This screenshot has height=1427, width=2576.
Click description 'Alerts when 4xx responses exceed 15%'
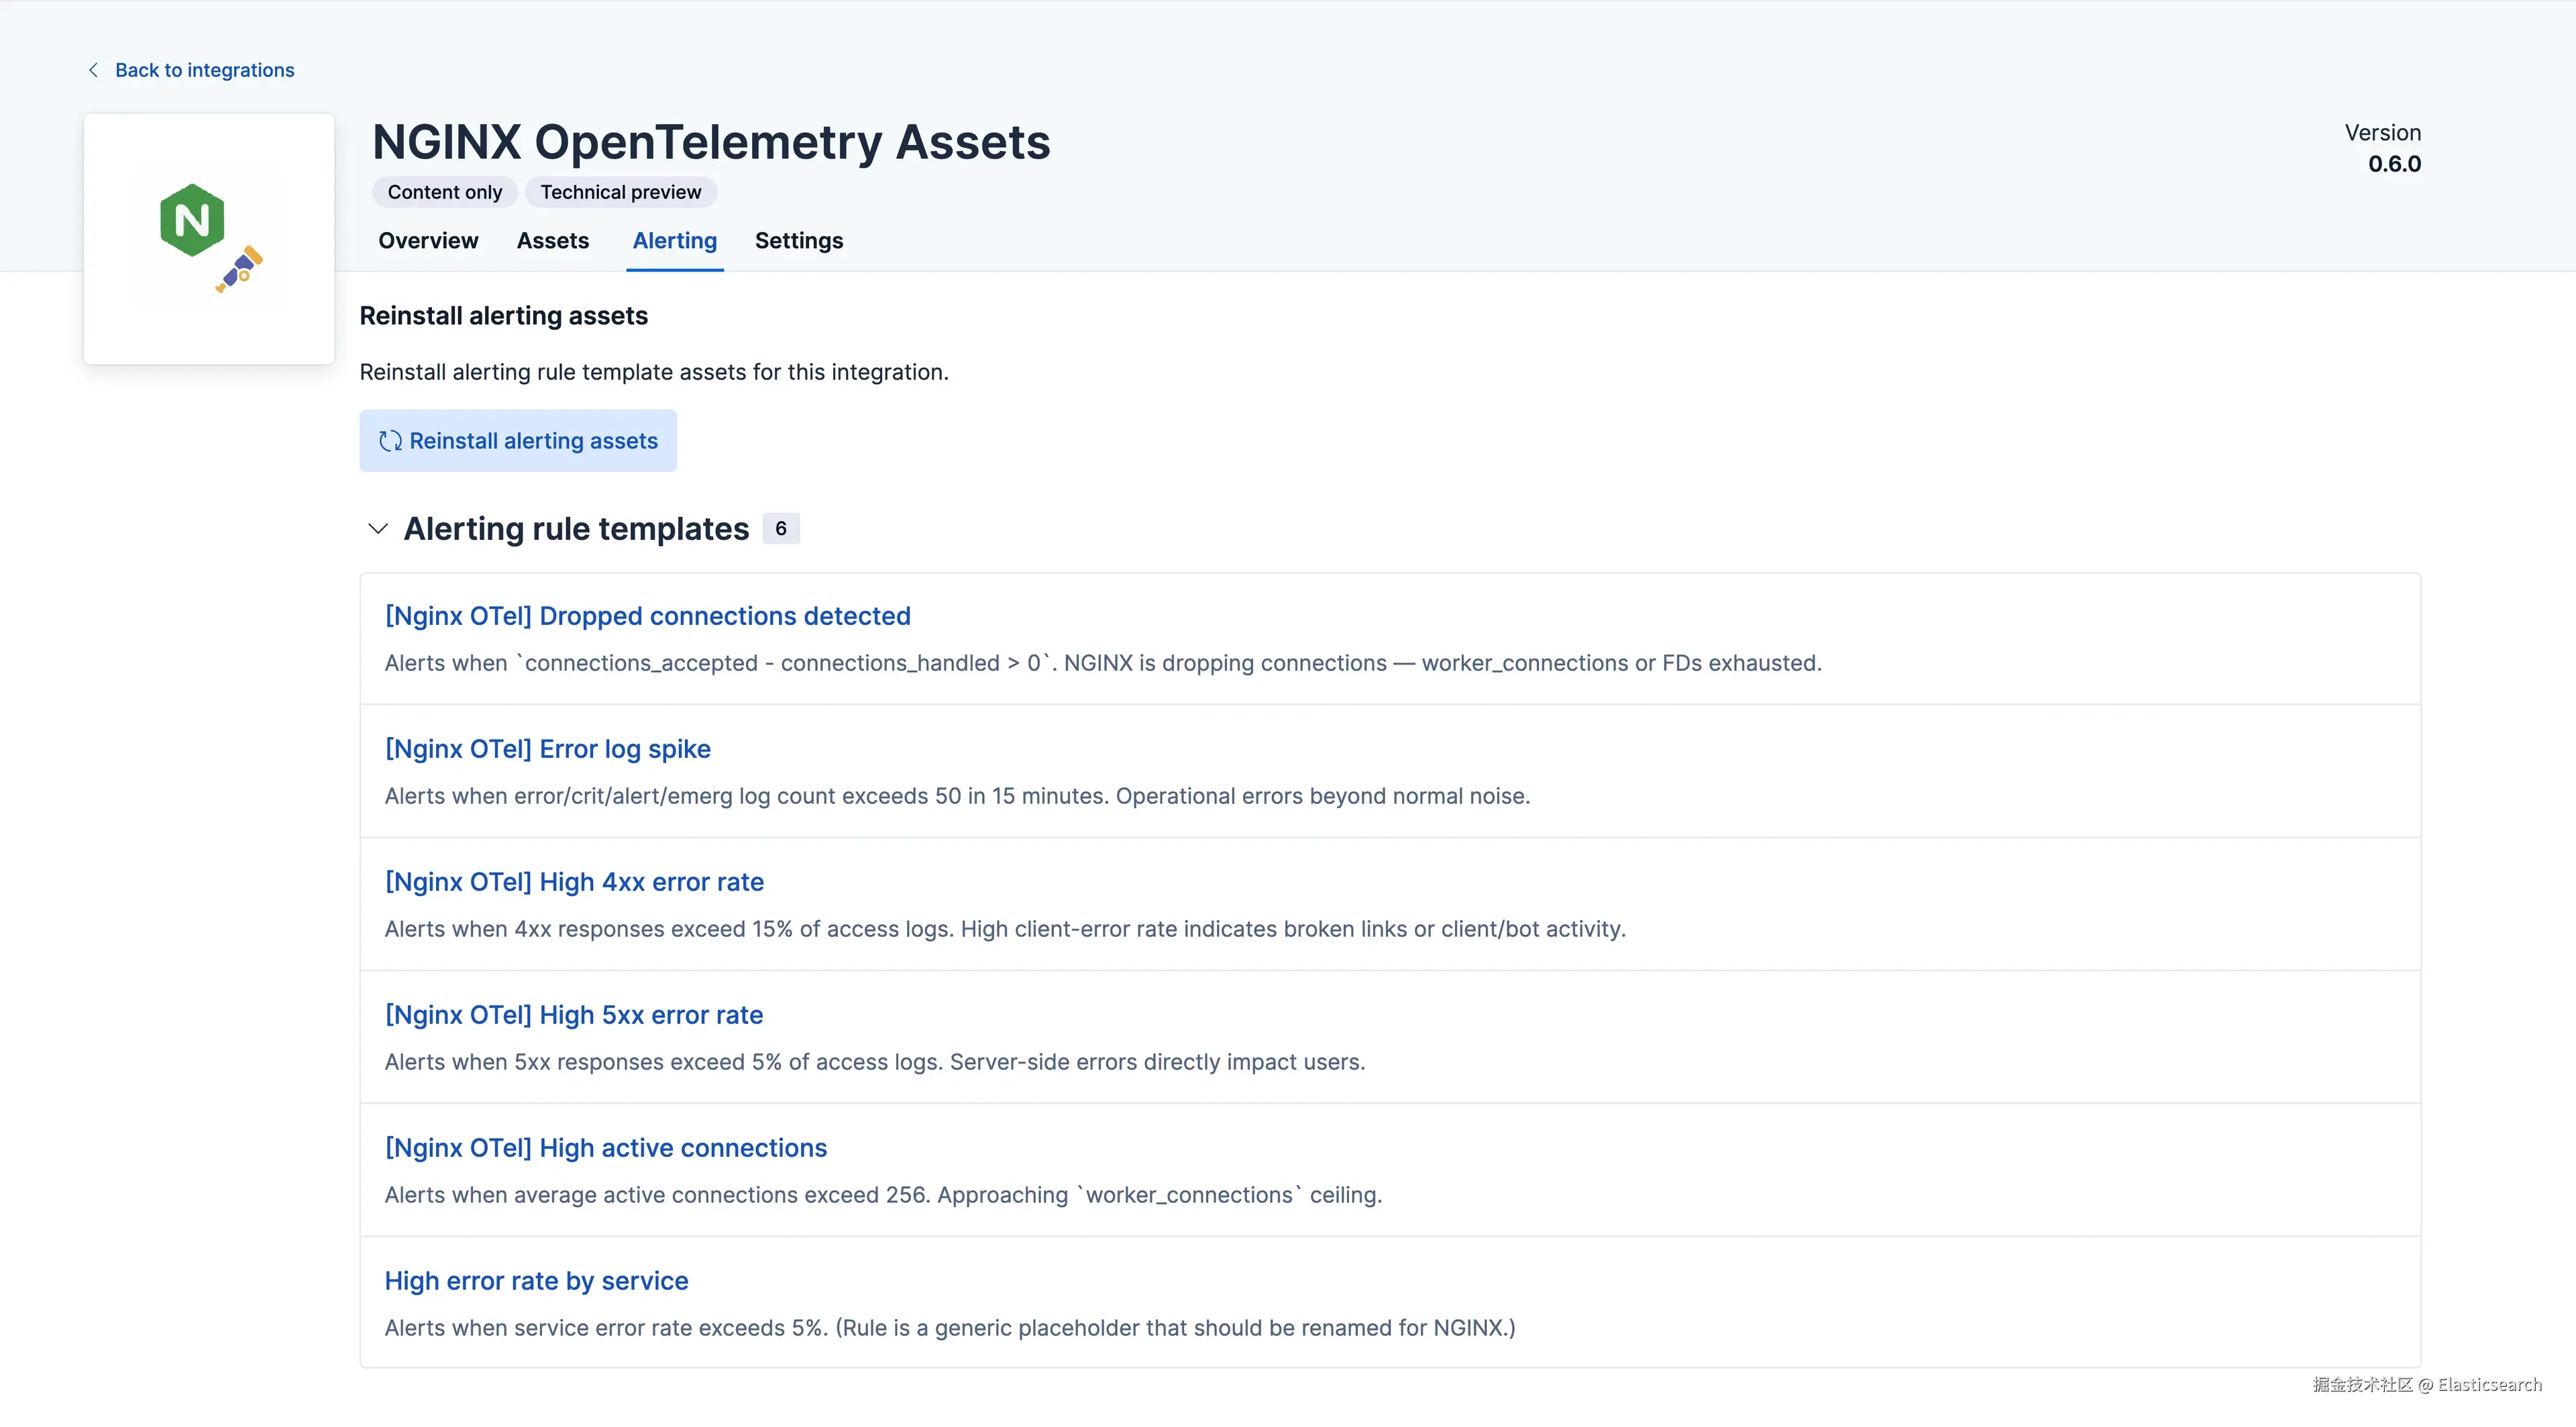1005,928
